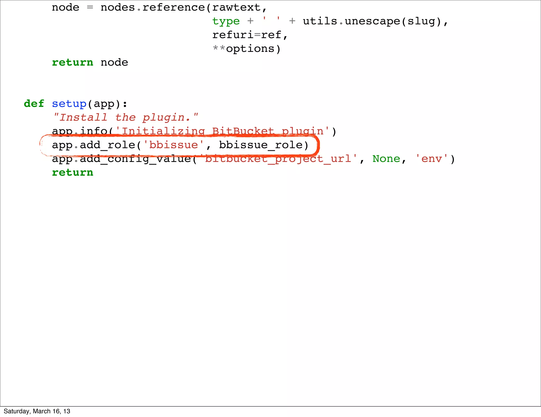Click the bbissue_role argument

(261, 145)
